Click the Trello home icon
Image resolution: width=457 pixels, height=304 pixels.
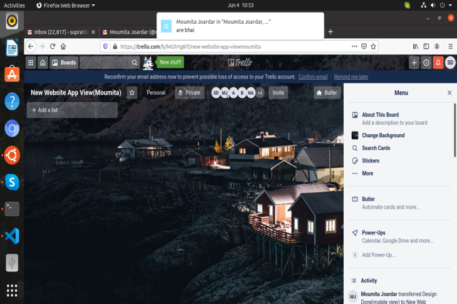43,63
